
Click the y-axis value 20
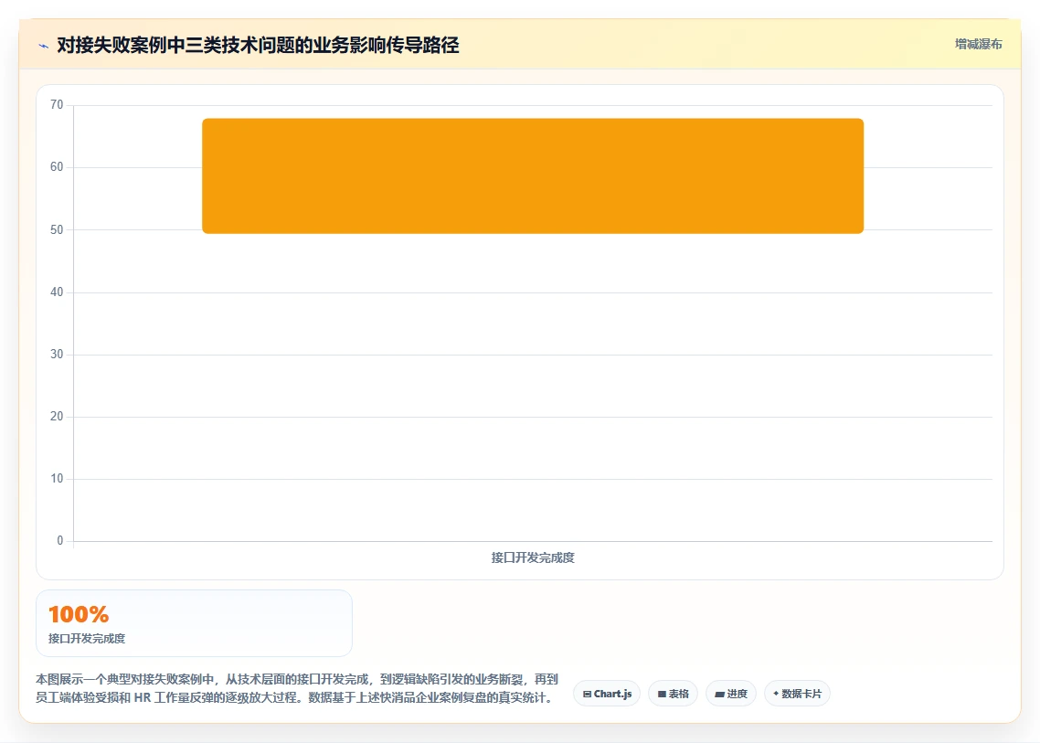57,417
